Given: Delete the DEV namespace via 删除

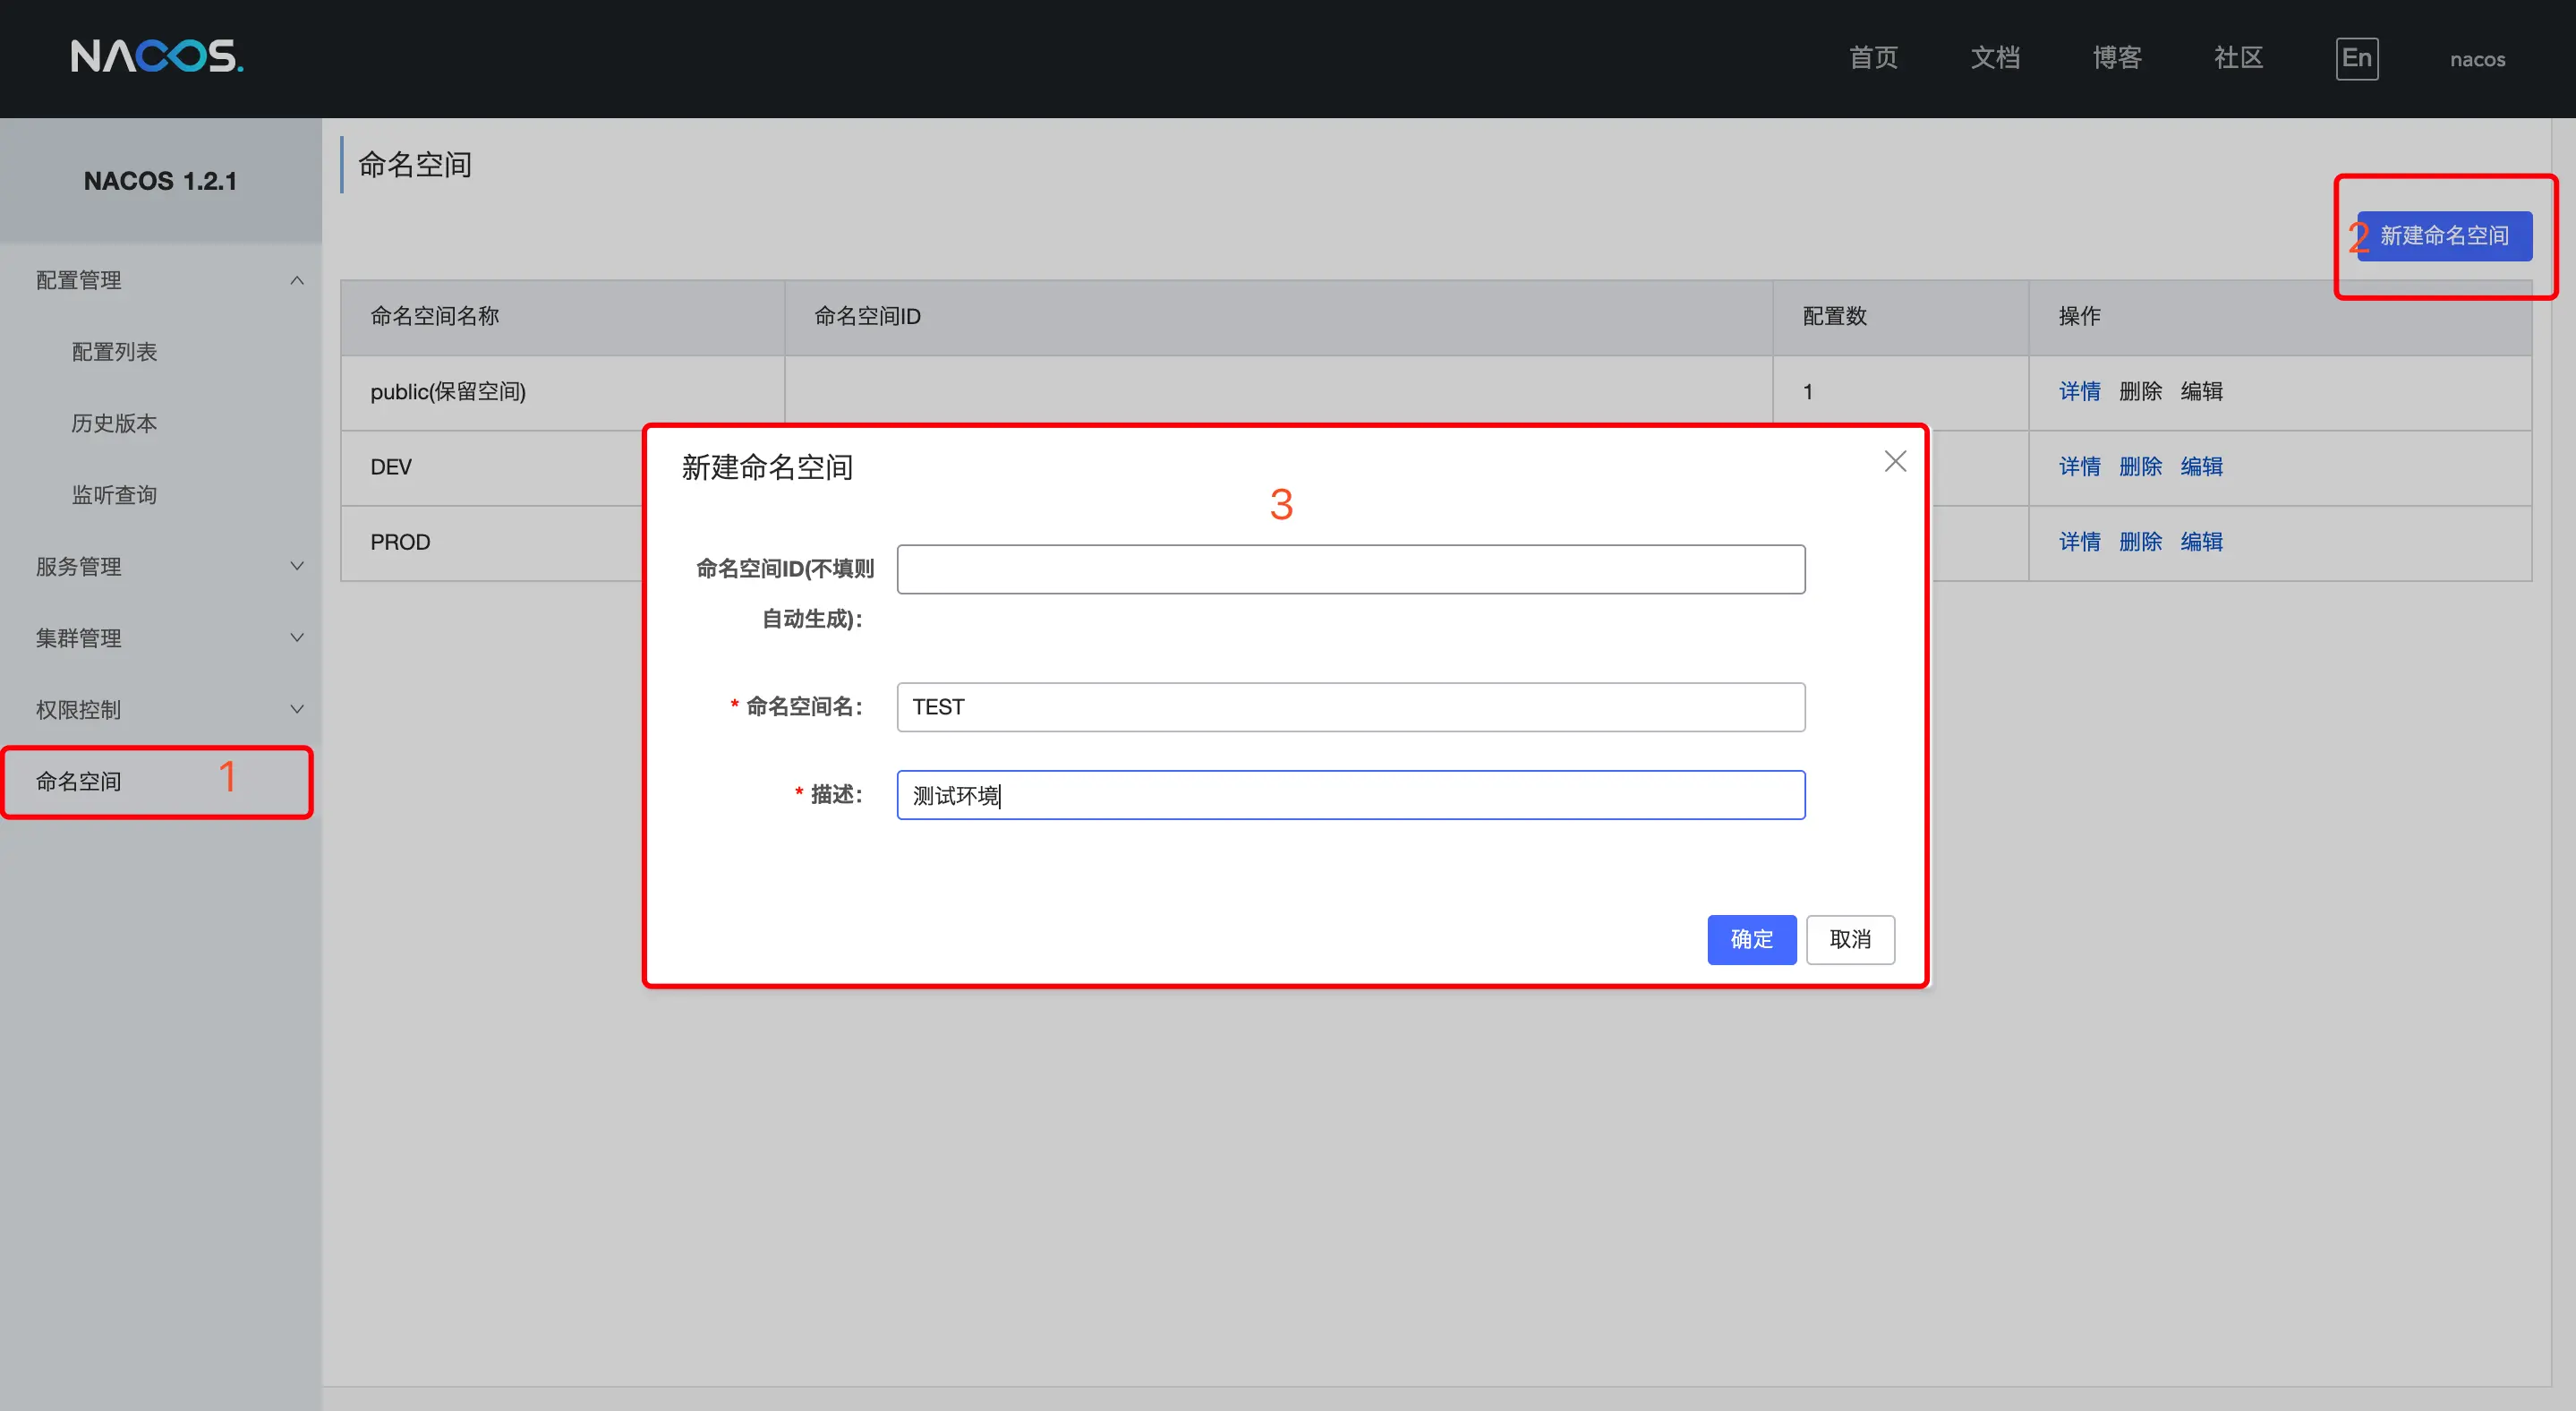Looking at the screenshot, I should [2140, 466].
